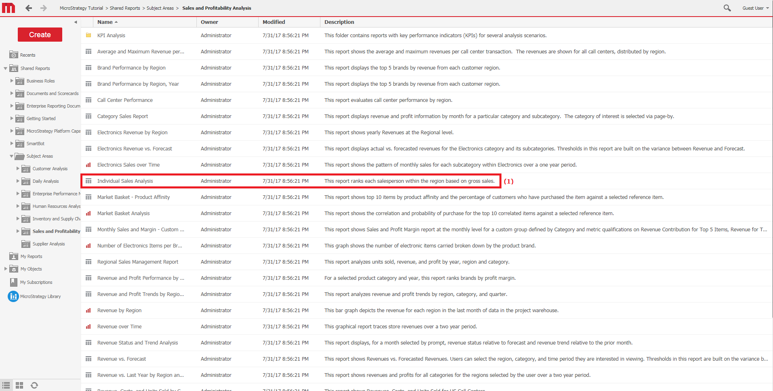Collapse the Shared Reports tree node
The width and height of the screenshot is (773, 391).
point(5,68)
